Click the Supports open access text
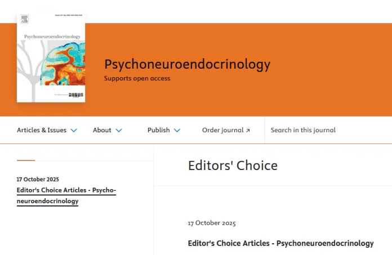 point(137,78)
